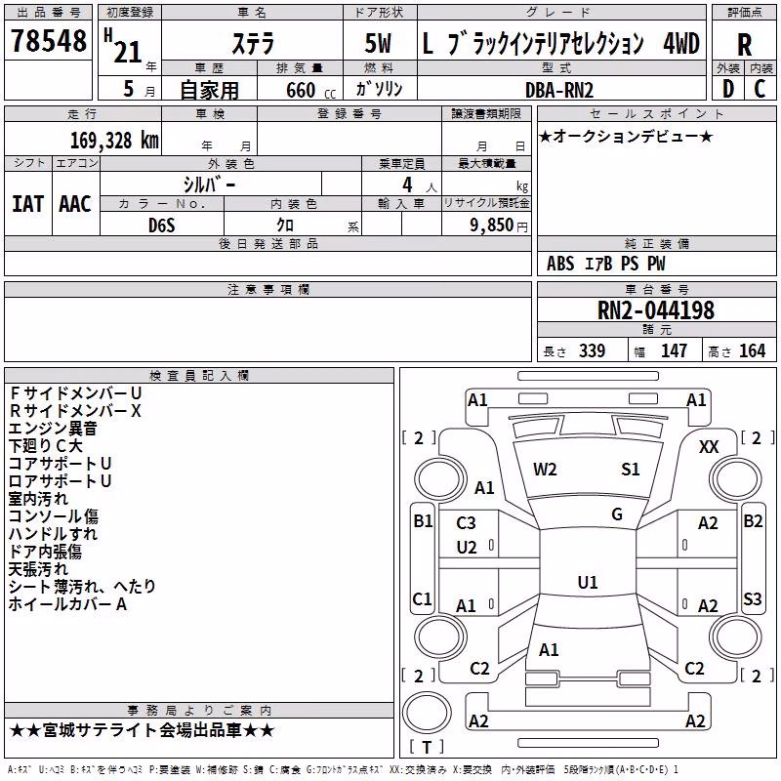Screen dimensions: 781x781
Task: Click inspector note ドア内張傷
Action: tap(45, 552)
